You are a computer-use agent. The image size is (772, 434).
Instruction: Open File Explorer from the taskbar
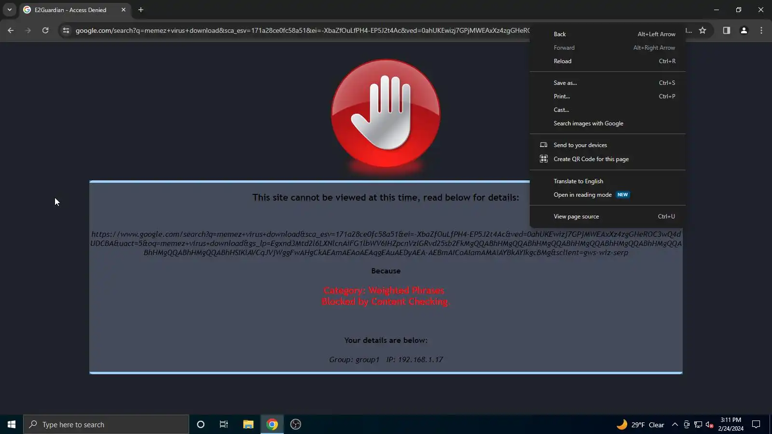click(x=248, y=424)
